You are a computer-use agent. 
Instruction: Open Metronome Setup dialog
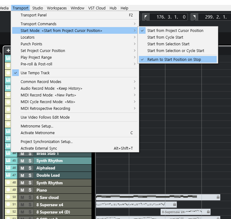pyautogui.click(x=37, y=126)
